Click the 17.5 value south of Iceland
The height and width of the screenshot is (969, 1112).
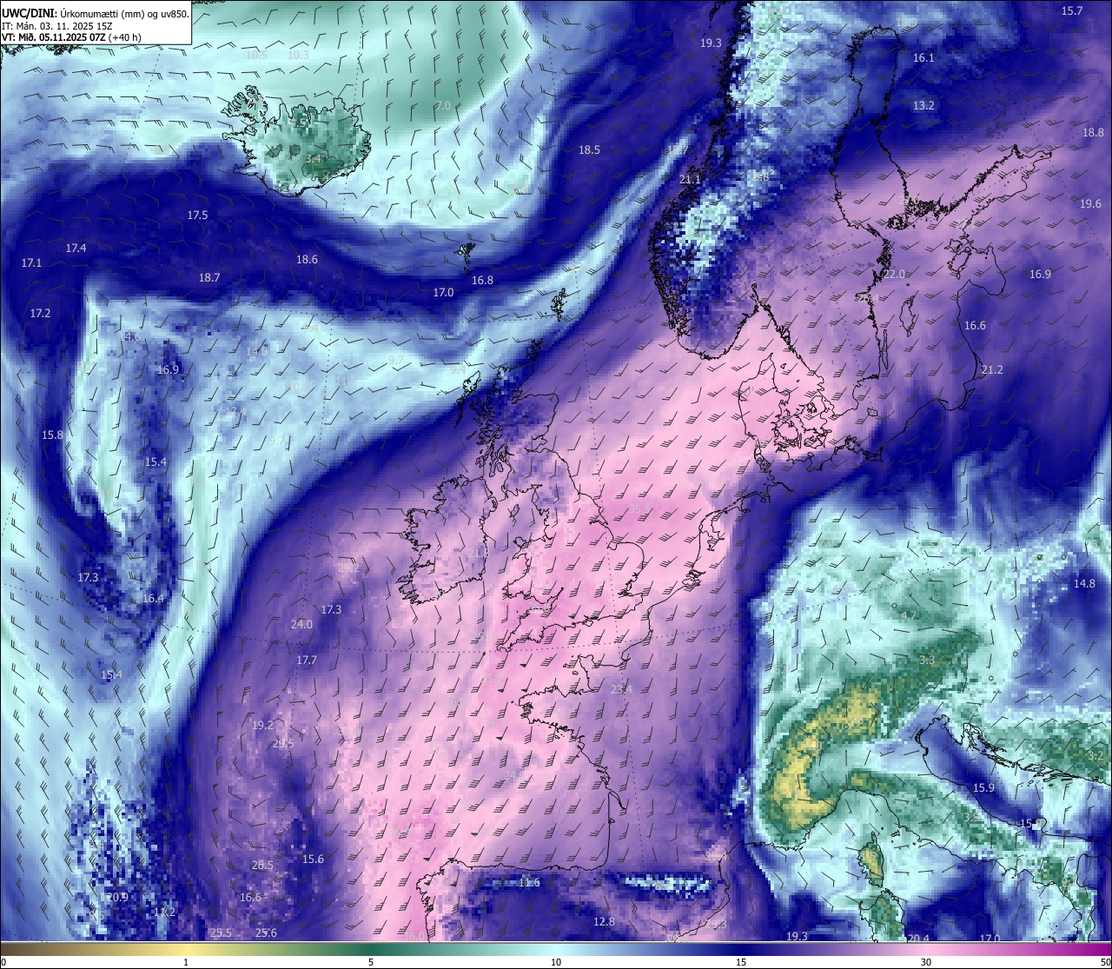click(x=197, y=216)
